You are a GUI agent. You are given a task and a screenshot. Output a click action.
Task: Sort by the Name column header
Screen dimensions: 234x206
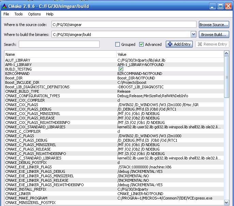tap(60, 54)
